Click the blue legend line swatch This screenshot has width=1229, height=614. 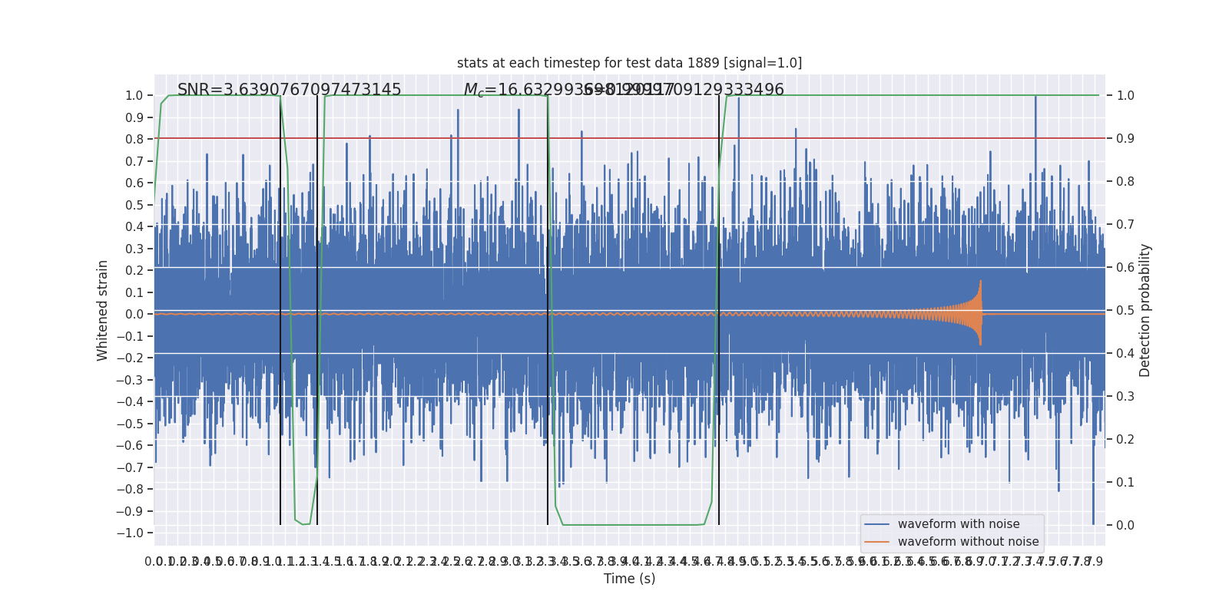(x=877, y=524)
